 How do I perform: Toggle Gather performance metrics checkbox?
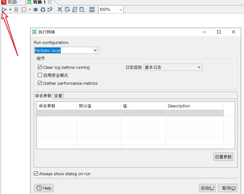(x=40, y=83)
